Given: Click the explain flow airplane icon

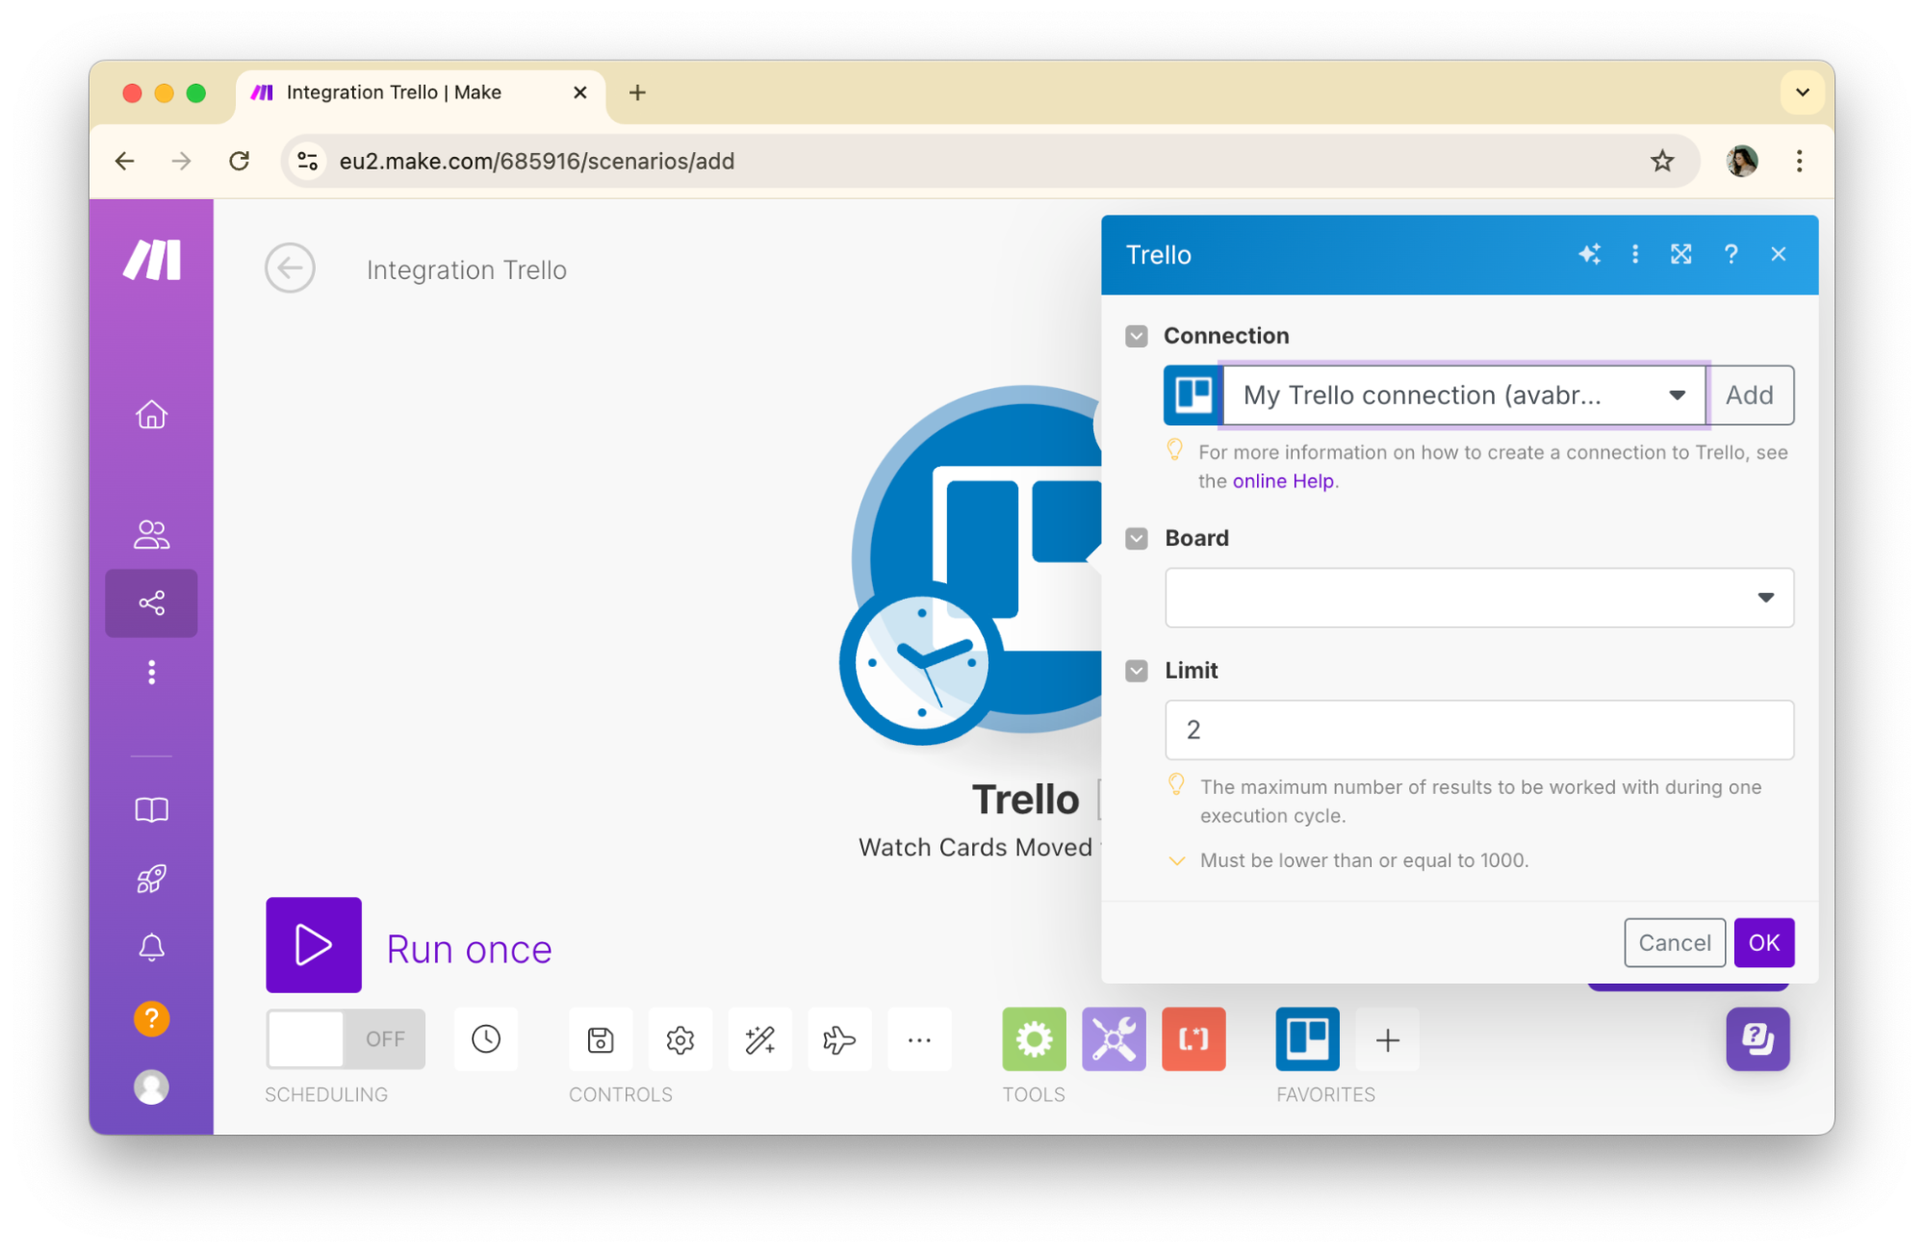Looking at the screenshot, I should (839, 1038).
